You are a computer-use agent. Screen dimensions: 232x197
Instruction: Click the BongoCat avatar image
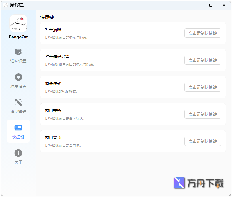[x=18, y=23]
